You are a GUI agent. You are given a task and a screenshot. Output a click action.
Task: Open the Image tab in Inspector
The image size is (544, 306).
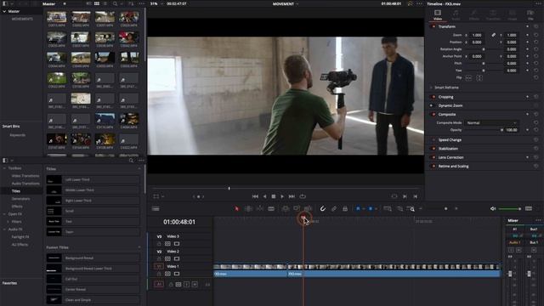coord(512,15)
